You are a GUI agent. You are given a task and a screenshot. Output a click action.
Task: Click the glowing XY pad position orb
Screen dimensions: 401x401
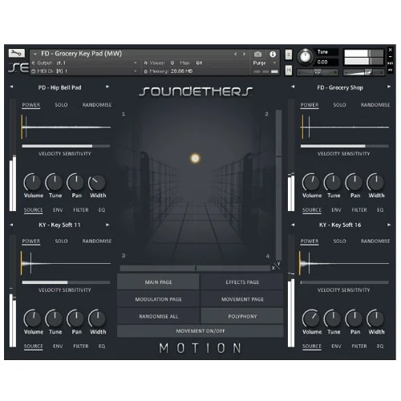(x=195, y=158)
